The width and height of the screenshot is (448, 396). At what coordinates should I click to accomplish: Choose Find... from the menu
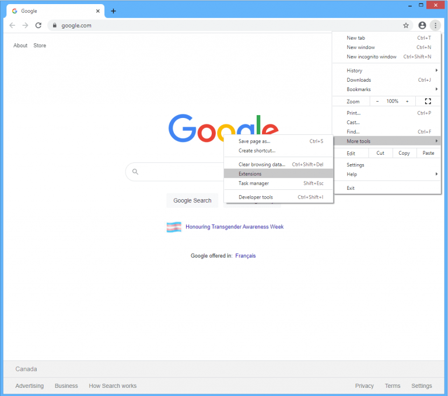[387, 132]
